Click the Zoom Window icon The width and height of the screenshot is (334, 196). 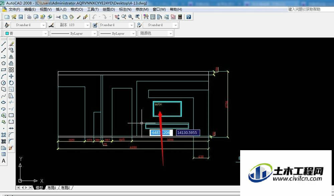(x=131, y=17)
